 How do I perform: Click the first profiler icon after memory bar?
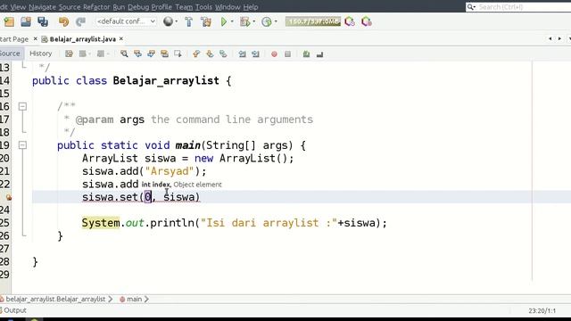coord(350,21)
